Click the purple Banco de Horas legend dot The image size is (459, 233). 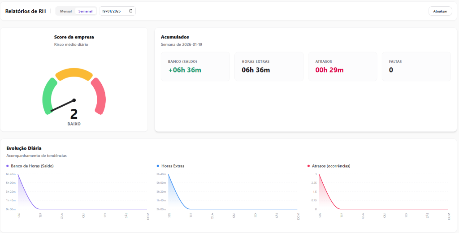pyautogui.click(x=8, y=166)
